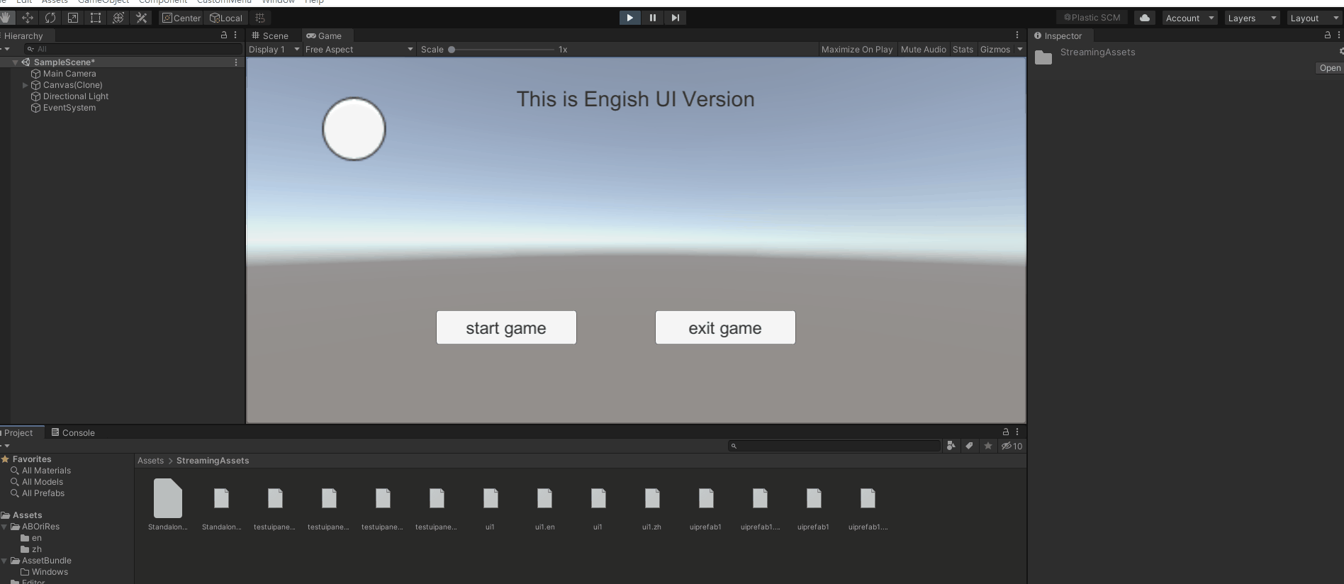Collapse the ABOriRes folder arrow
This screenshot has width=1344, height=584.
click(4, 527)
